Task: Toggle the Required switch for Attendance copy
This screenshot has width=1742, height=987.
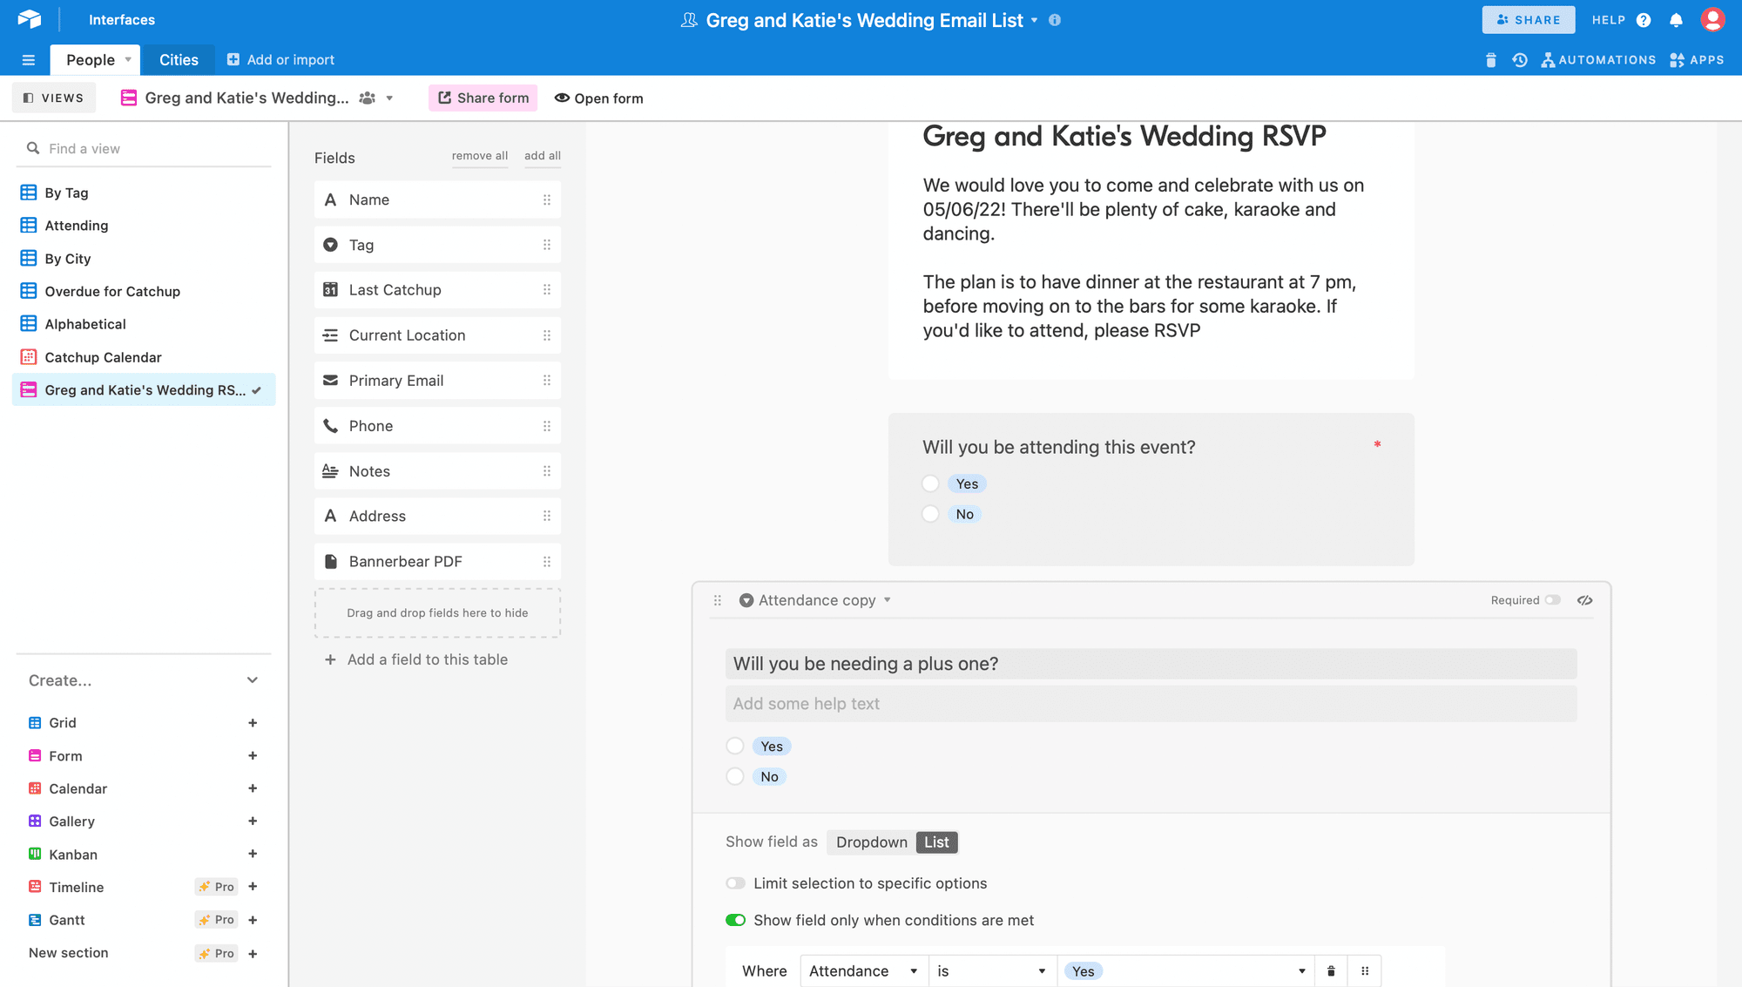Action: [1552, 599]
